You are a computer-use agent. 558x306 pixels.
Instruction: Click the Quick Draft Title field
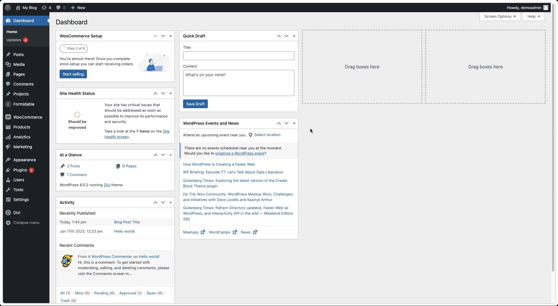coord(239,56)
